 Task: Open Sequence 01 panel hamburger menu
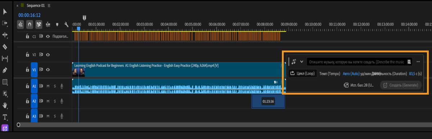49,6
